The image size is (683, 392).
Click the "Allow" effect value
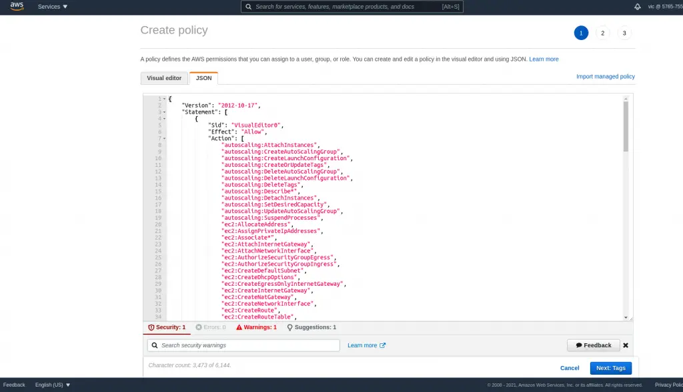(x=253, y=132)
